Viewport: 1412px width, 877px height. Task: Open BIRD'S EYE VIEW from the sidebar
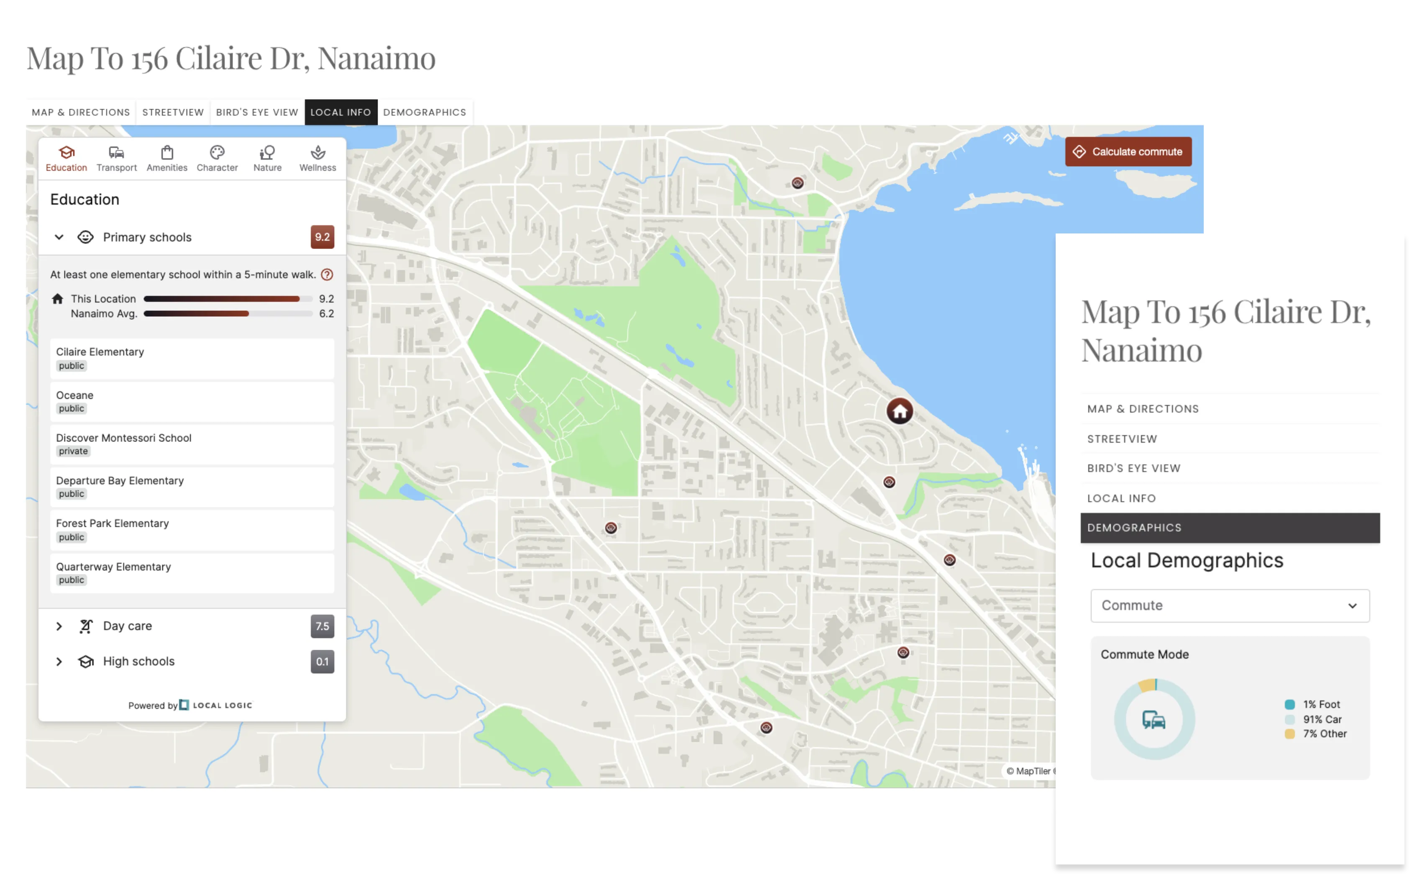[1133, 468]
